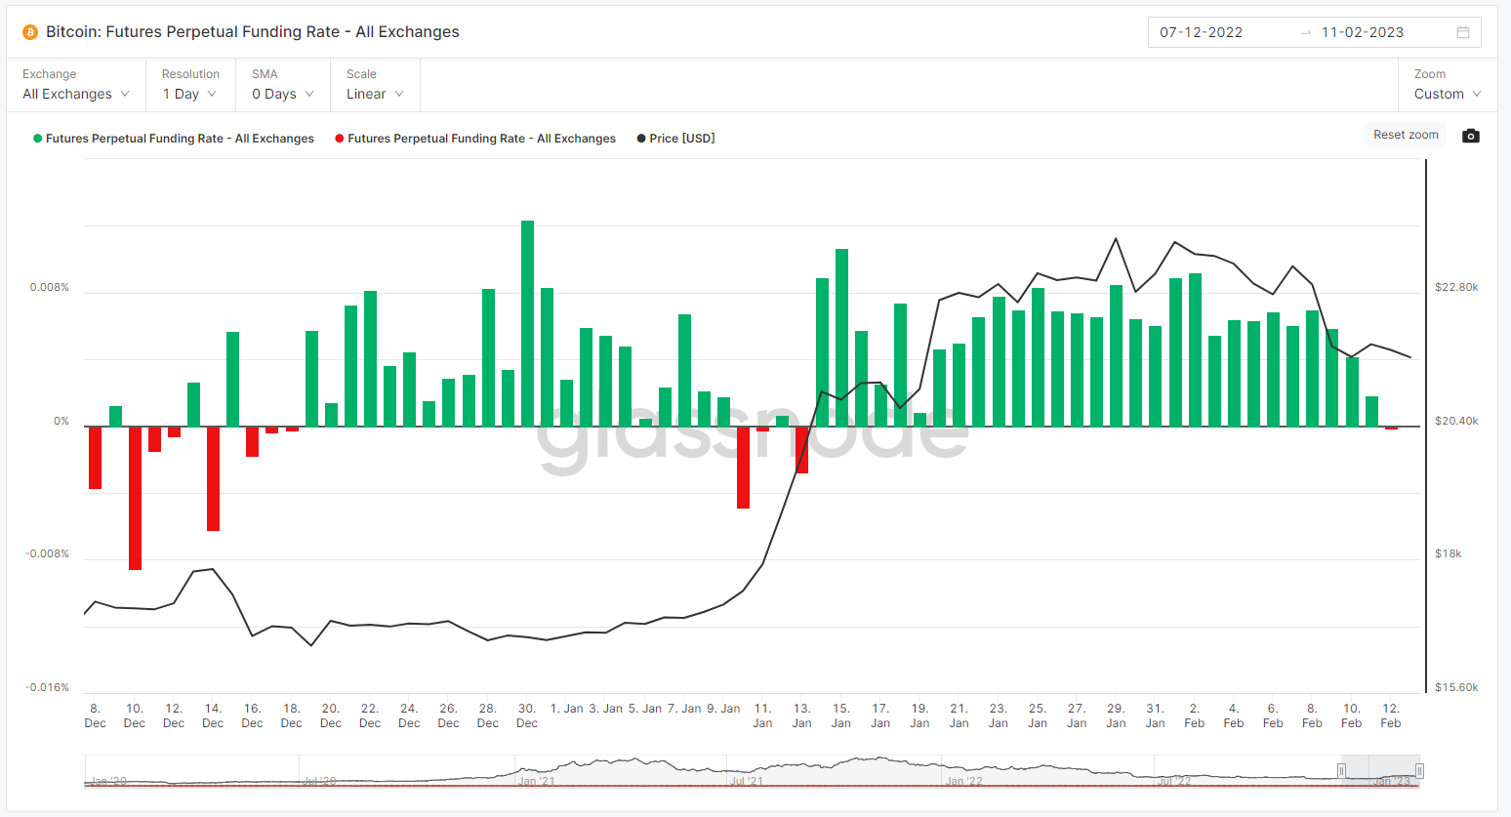Viewport: 1511px width, 817px height.
Task: Click green bar on 15 Jan
Action: (841, 338)
